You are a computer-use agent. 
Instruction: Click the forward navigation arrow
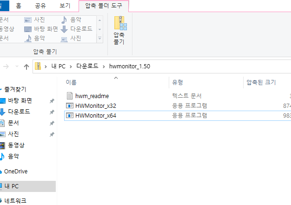coord(6,66)
